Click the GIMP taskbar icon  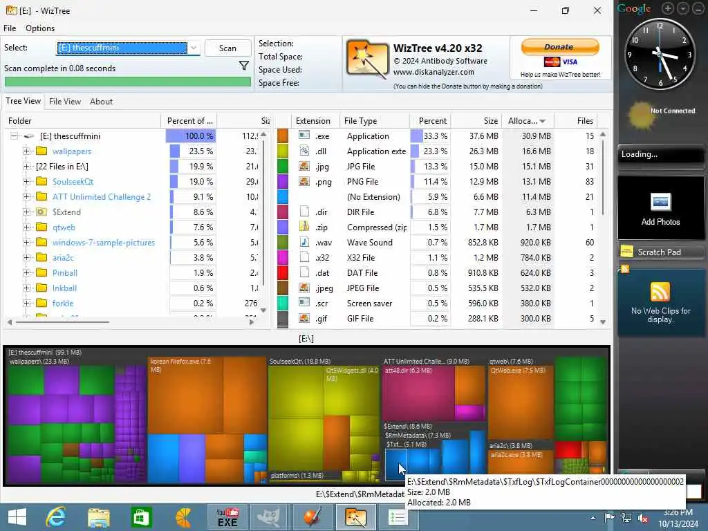269,517
